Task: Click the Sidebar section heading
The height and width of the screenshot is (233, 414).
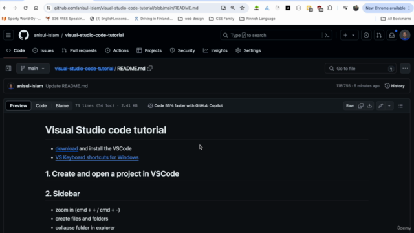Action: coord(63,194)
